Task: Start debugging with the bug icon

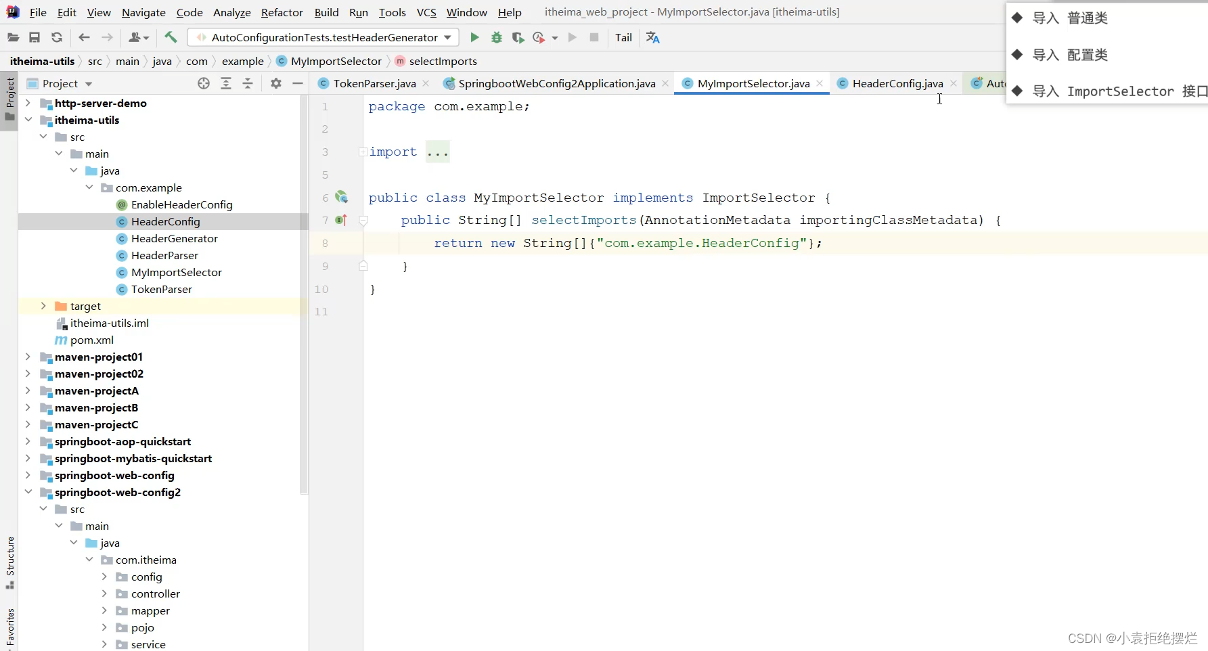Action: click(x=497, y=38)
